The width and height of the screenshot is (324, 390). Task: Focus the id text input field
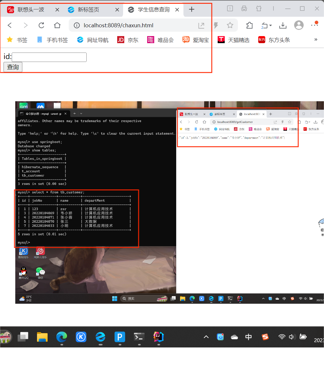click(x=49, y=57)
